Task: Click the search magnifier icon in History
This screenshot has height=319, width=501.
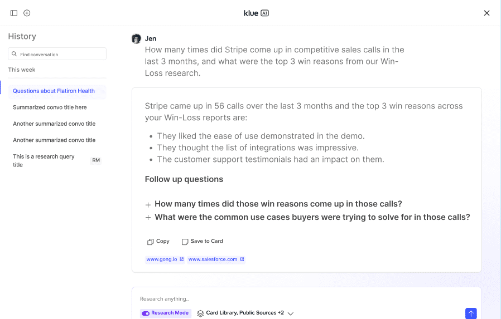Action: pyautogui.click(x=15, y=55)
